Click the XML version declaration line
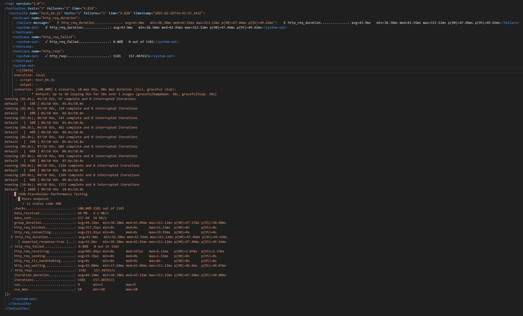523x316 pixels. (25, 4)
